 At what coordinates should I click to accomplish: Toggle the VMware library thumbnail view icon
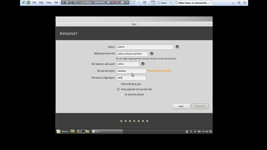tap(153, 2)
